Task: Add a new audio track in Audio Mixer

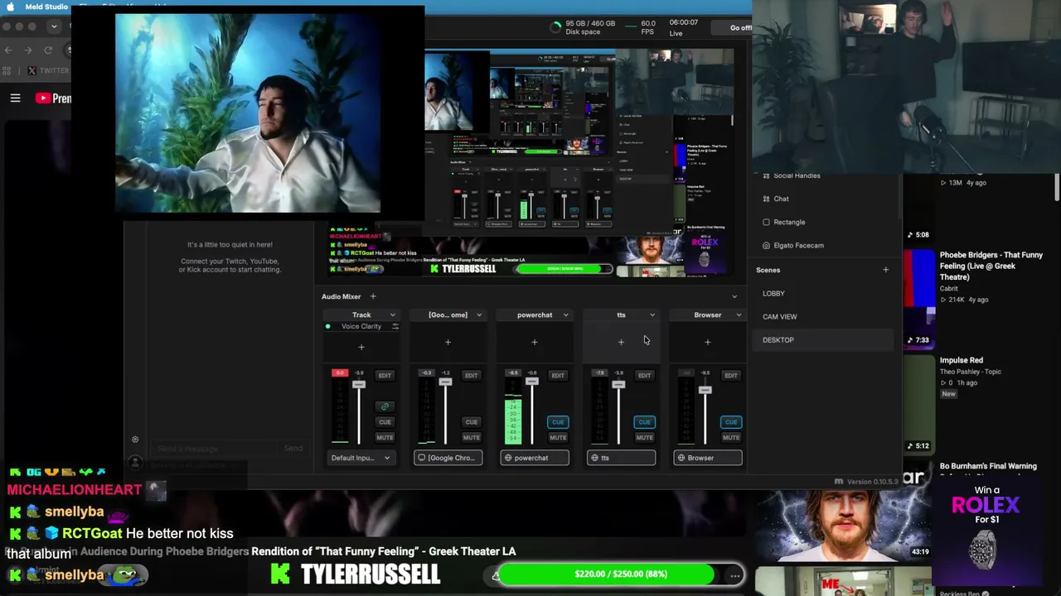Action: pos(373,296)
